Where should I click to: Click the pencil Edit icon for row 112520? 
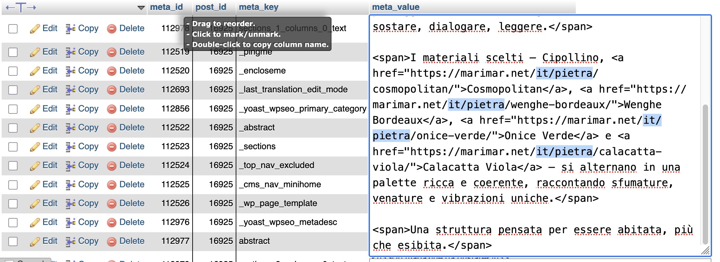point(35,71)
